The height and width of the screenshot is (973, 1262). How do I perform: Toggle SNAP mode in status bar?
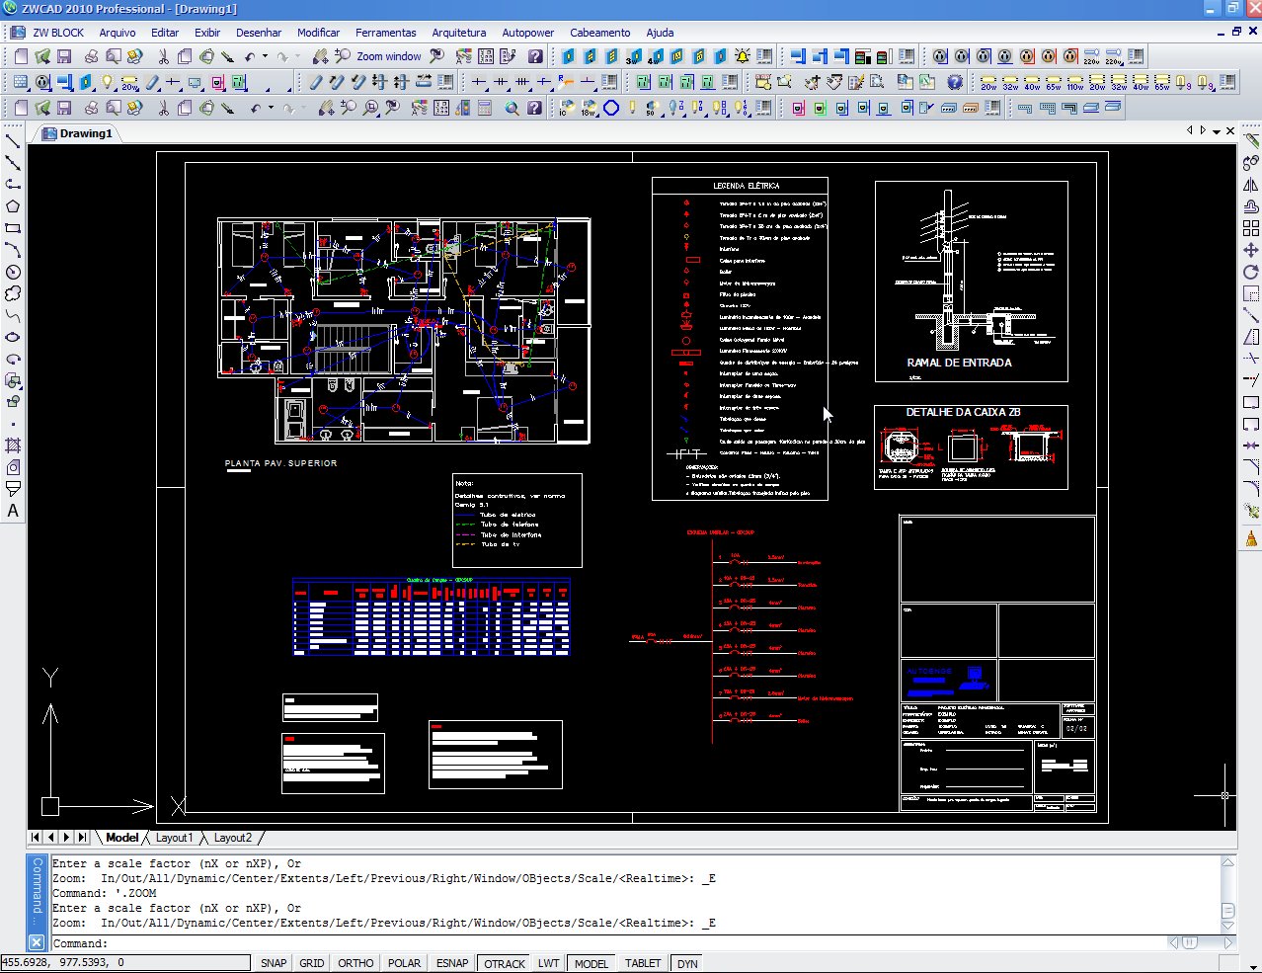[x=274, y=963]
